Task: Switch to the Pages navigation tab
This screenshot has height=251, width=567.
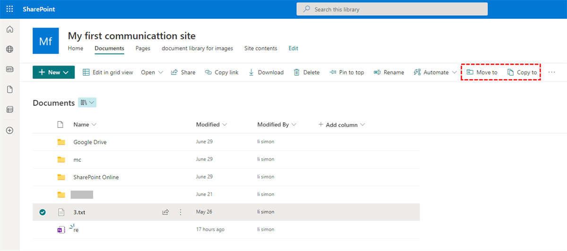Action: 143,48
